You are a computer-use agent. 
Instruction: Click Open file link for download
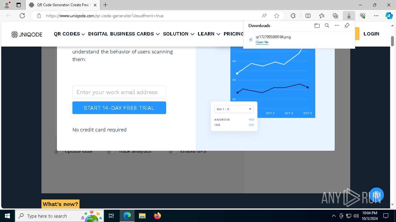click(x=262, y=42)
